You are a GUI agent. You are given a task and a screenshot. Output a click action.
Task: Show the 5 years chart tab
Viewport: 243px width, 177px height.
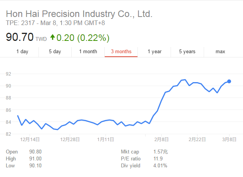point(187,52)
